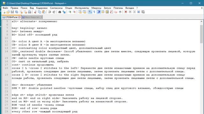Play back the recorded macro

[x=135, y=12]
